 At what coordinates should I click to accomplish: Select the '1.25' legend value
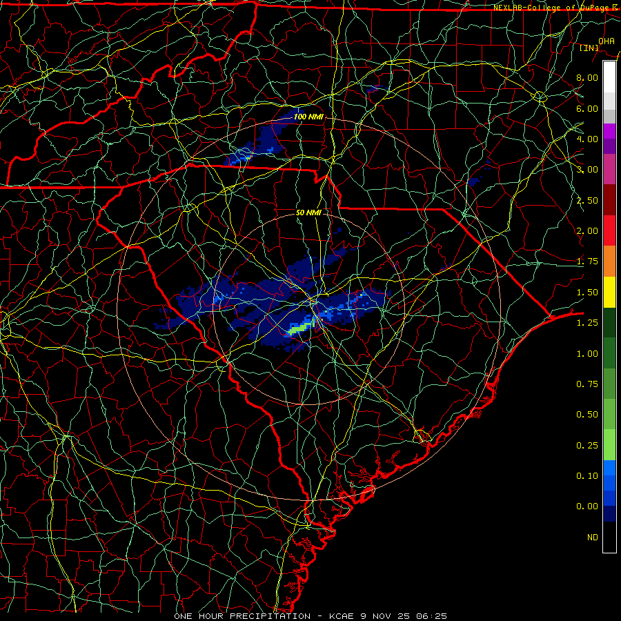tap(587, 323)
